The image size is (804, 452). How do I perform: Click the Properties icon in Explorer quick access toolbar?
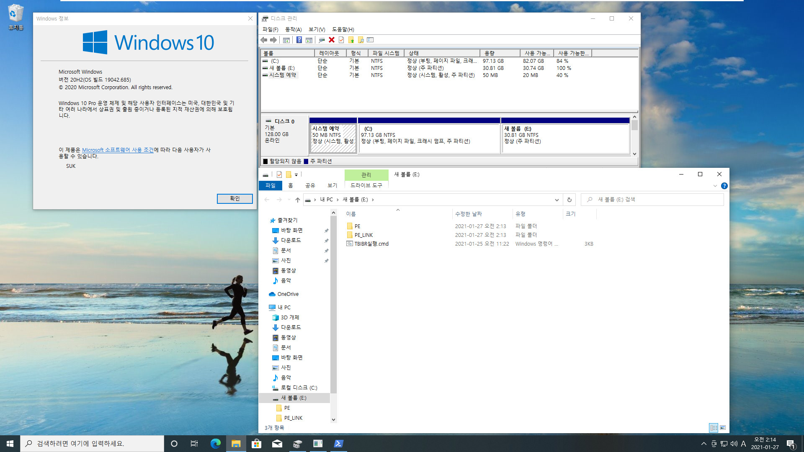point(279,175)
